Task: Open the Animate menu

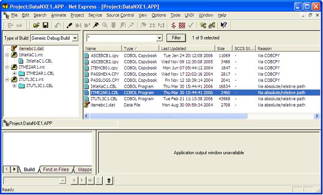Action: point(59,15)
